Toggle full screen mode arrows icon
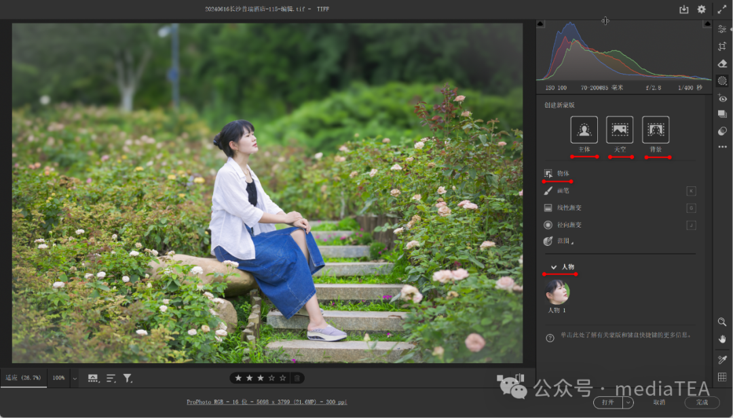This screenshot has width=733, height=418. (721, 9)
